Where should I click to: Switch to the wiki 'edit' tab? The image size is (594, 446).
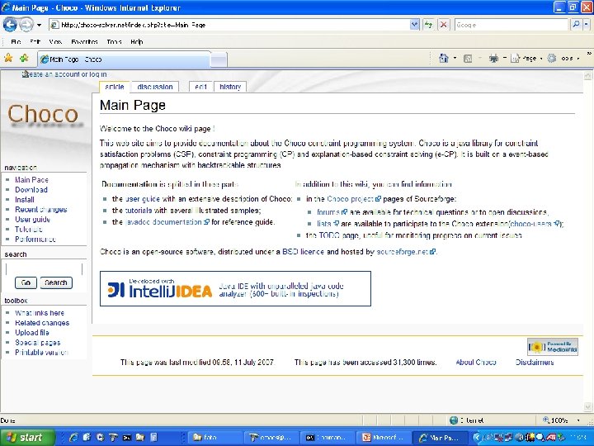(200, 87)
